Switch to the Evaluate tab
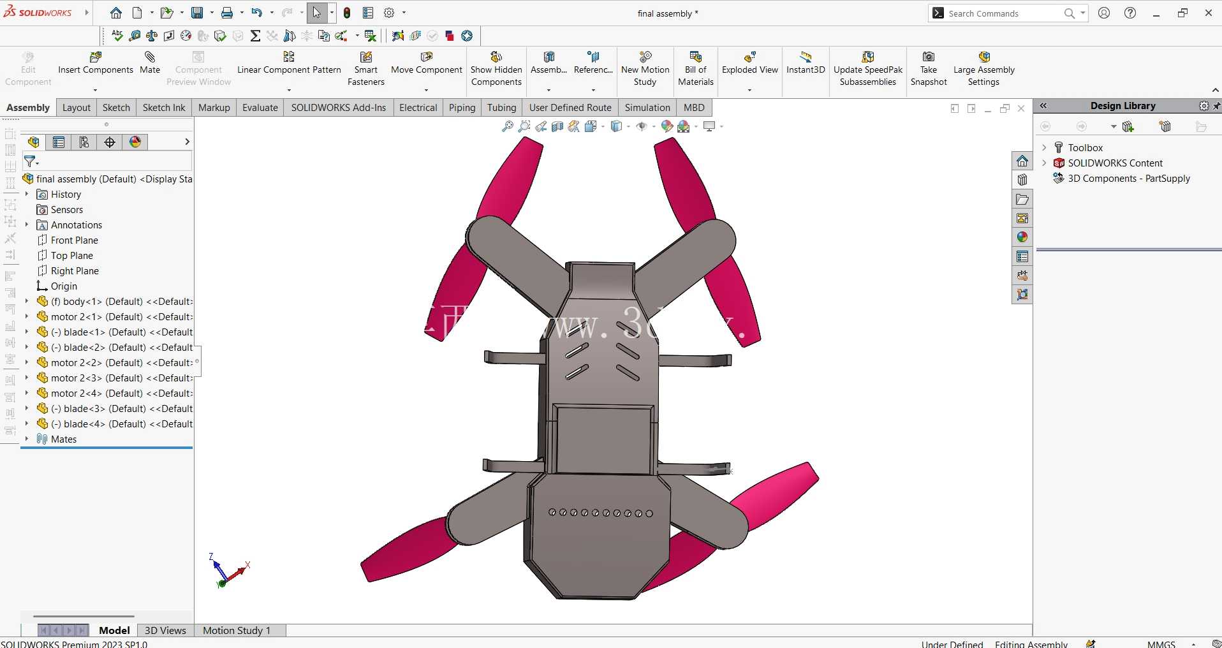 (x=260, y=108)
